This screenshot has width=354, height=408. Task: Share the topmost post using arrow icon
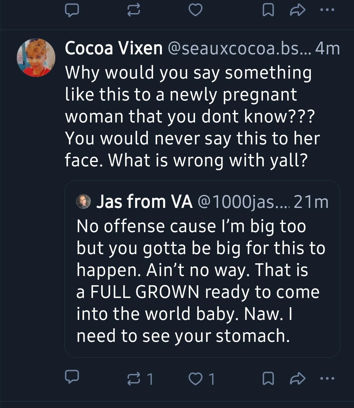pyautogui.click(x=298, y=10)
